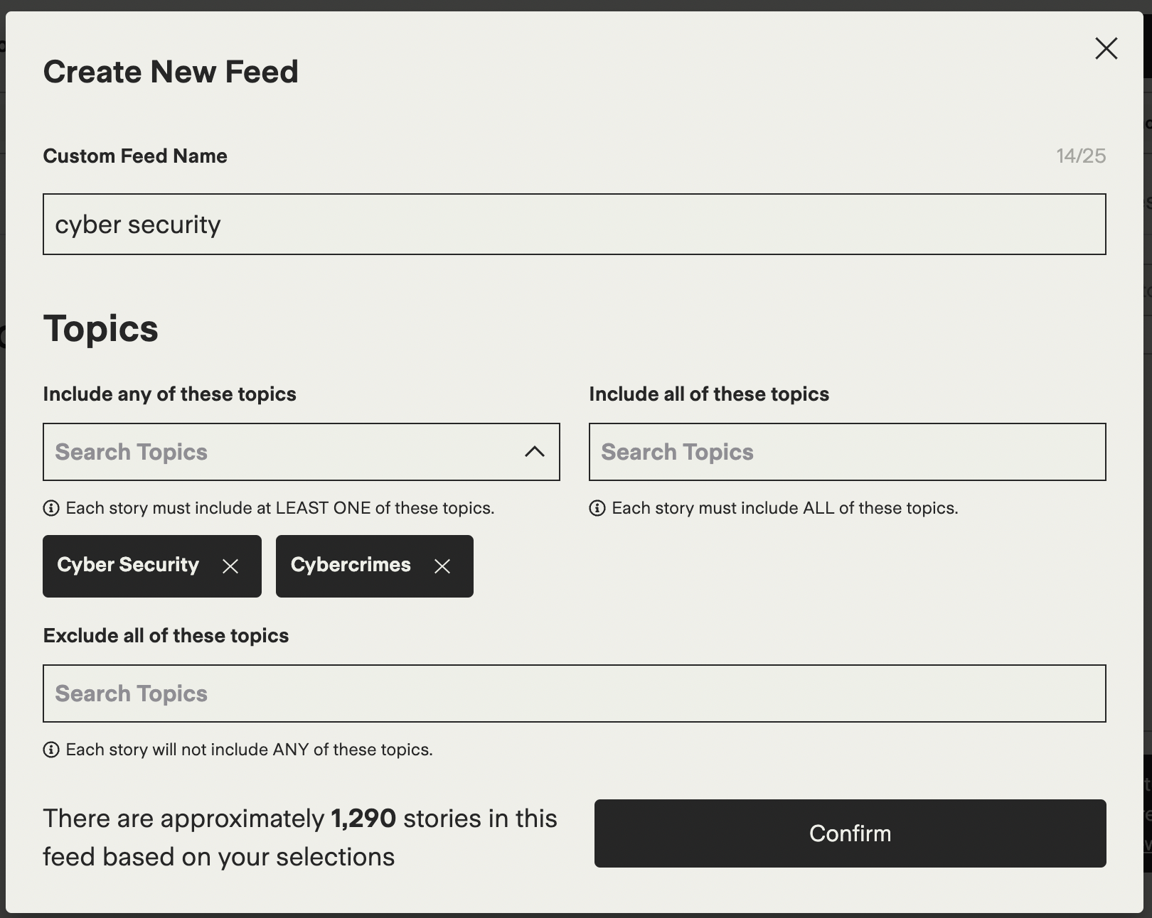Select the Cybercrimes topic tag label

tap(351, 565)
